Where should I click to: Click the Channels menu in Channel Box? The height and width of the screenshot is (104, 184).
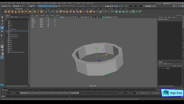click(160, 17)
